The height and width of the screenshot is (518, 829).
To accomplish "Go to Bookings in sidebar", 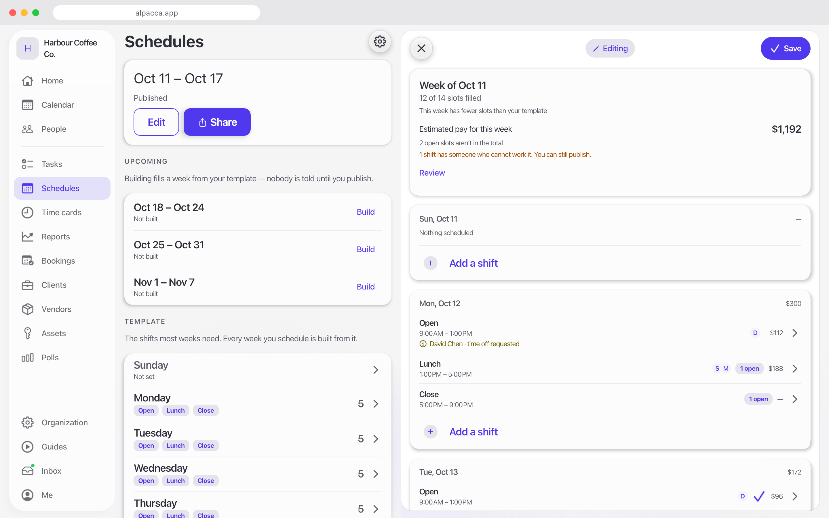I will coord(62,261).
